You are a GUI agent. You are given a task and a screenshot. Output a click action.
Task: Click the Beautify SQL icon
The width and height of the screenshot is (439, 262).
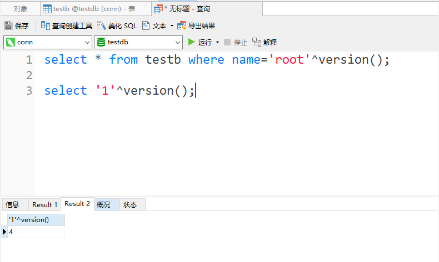pos(102,25)
